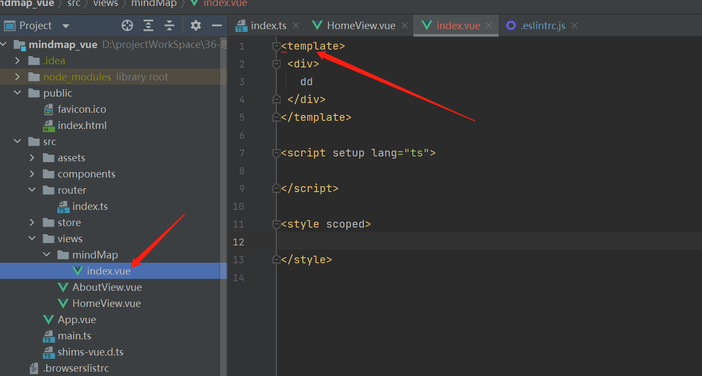
Task: Expand the .idea folder
Action: [18, 60]
